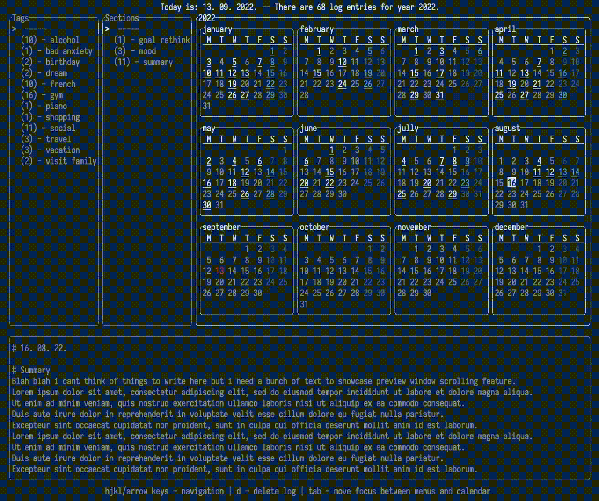Click the december month header
Screen dimensions: 599x501
click(x=511, y=227)
